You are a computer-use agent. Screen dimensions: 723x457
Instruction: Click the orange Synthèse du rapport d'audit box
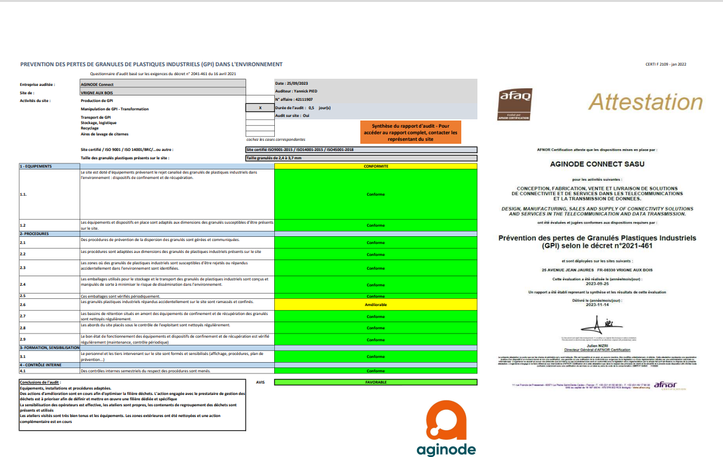click(410, 132)
